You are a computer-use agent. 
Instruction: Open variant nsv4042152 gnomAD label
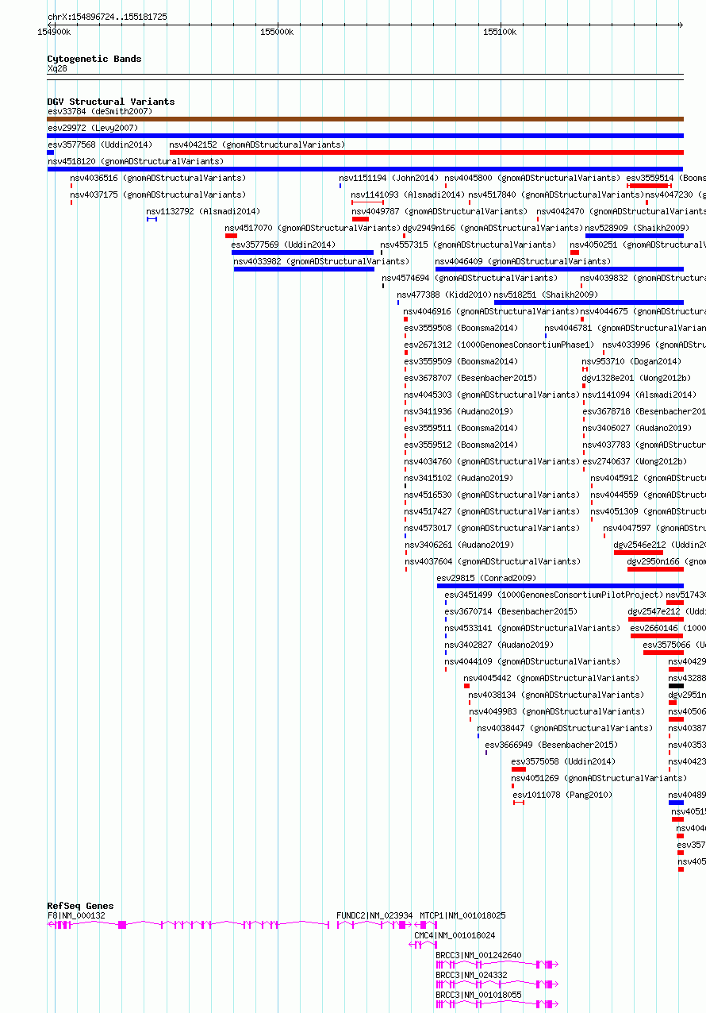[x=257, y=145]
